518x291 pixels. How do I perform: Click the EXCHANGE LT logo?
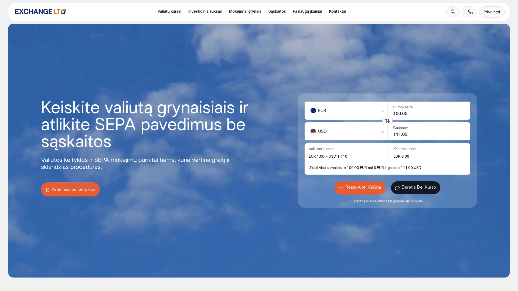pos(40,11)
